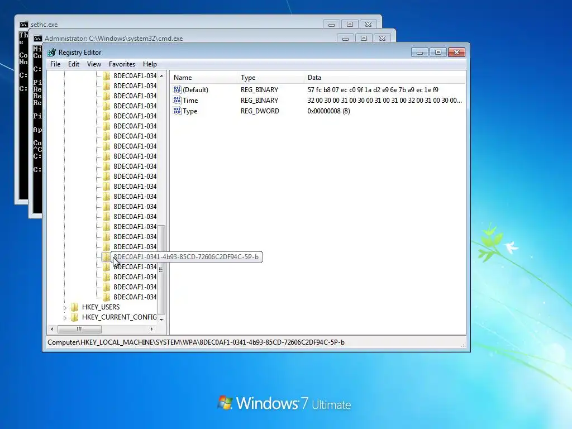Click the Data column header

[x=385, y=77]
